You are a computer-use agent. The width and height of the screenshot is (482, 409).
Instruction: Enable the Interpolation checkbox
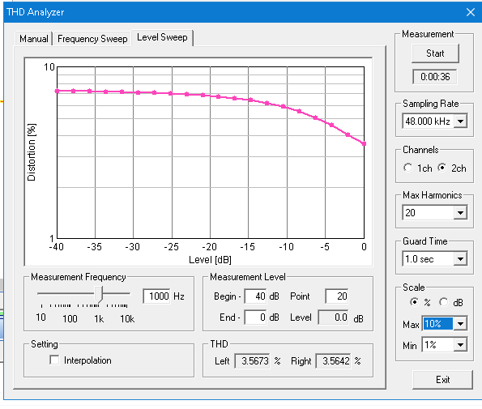[x=54, y=360]
